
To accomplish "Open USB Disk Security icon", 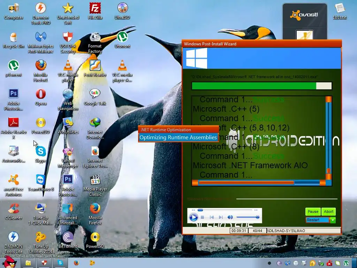I will [x=68, y=43].
